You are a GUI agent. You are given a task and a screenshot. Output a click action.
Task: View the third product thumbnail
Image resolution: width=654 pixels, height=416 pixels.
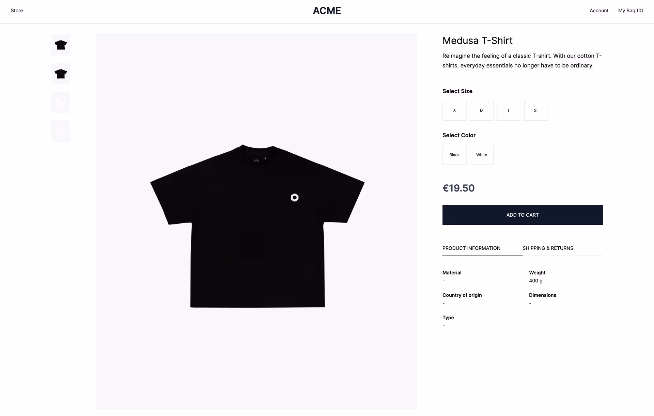[61, 102]
